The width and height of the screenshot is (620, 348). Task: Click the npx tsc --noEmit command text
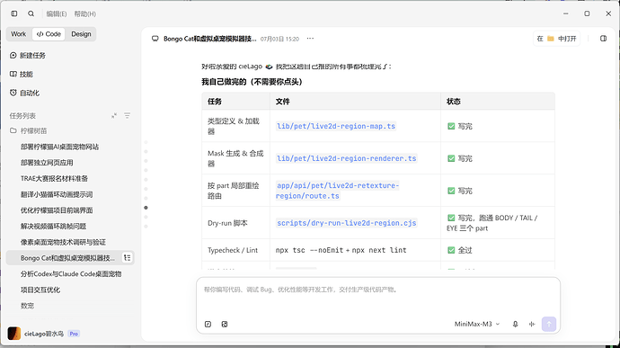click(x=309, y=250)
